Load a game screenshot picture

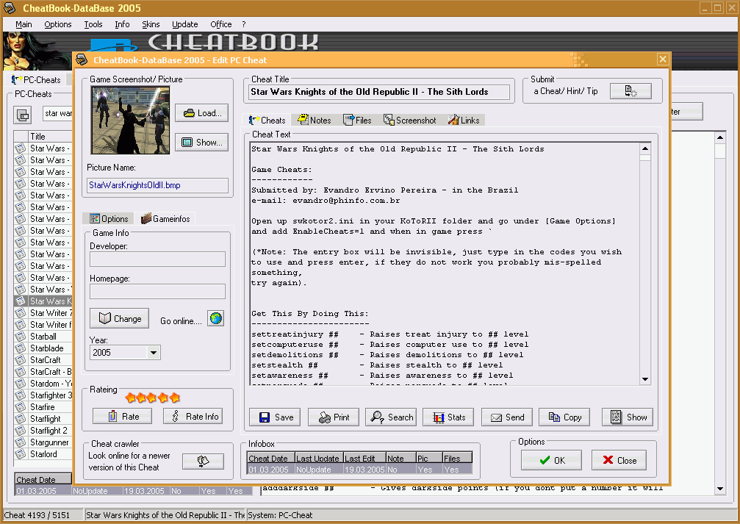click(201, 113)
